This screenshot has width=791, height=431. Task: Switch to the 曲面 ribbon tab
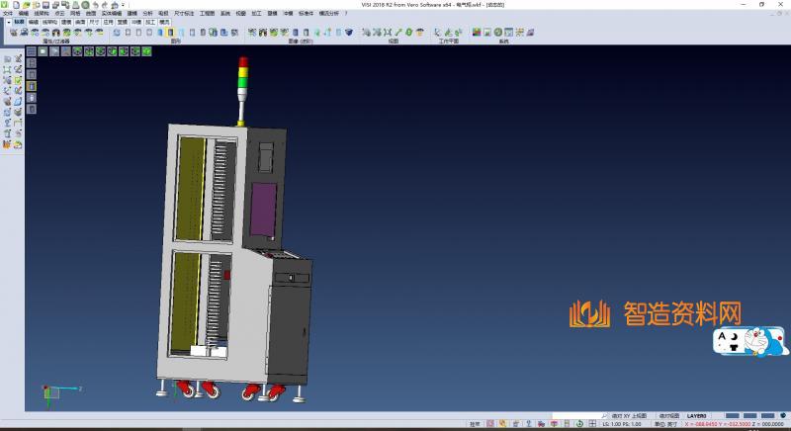tap(80, 21)
